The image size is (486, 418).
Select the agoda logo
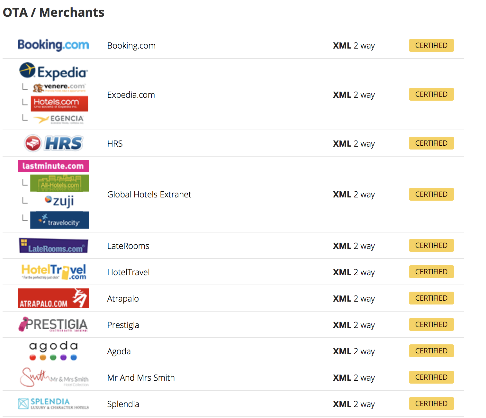point(53,350)
